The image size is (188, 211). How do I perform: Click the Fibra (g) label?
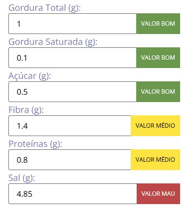pos(26,110)
